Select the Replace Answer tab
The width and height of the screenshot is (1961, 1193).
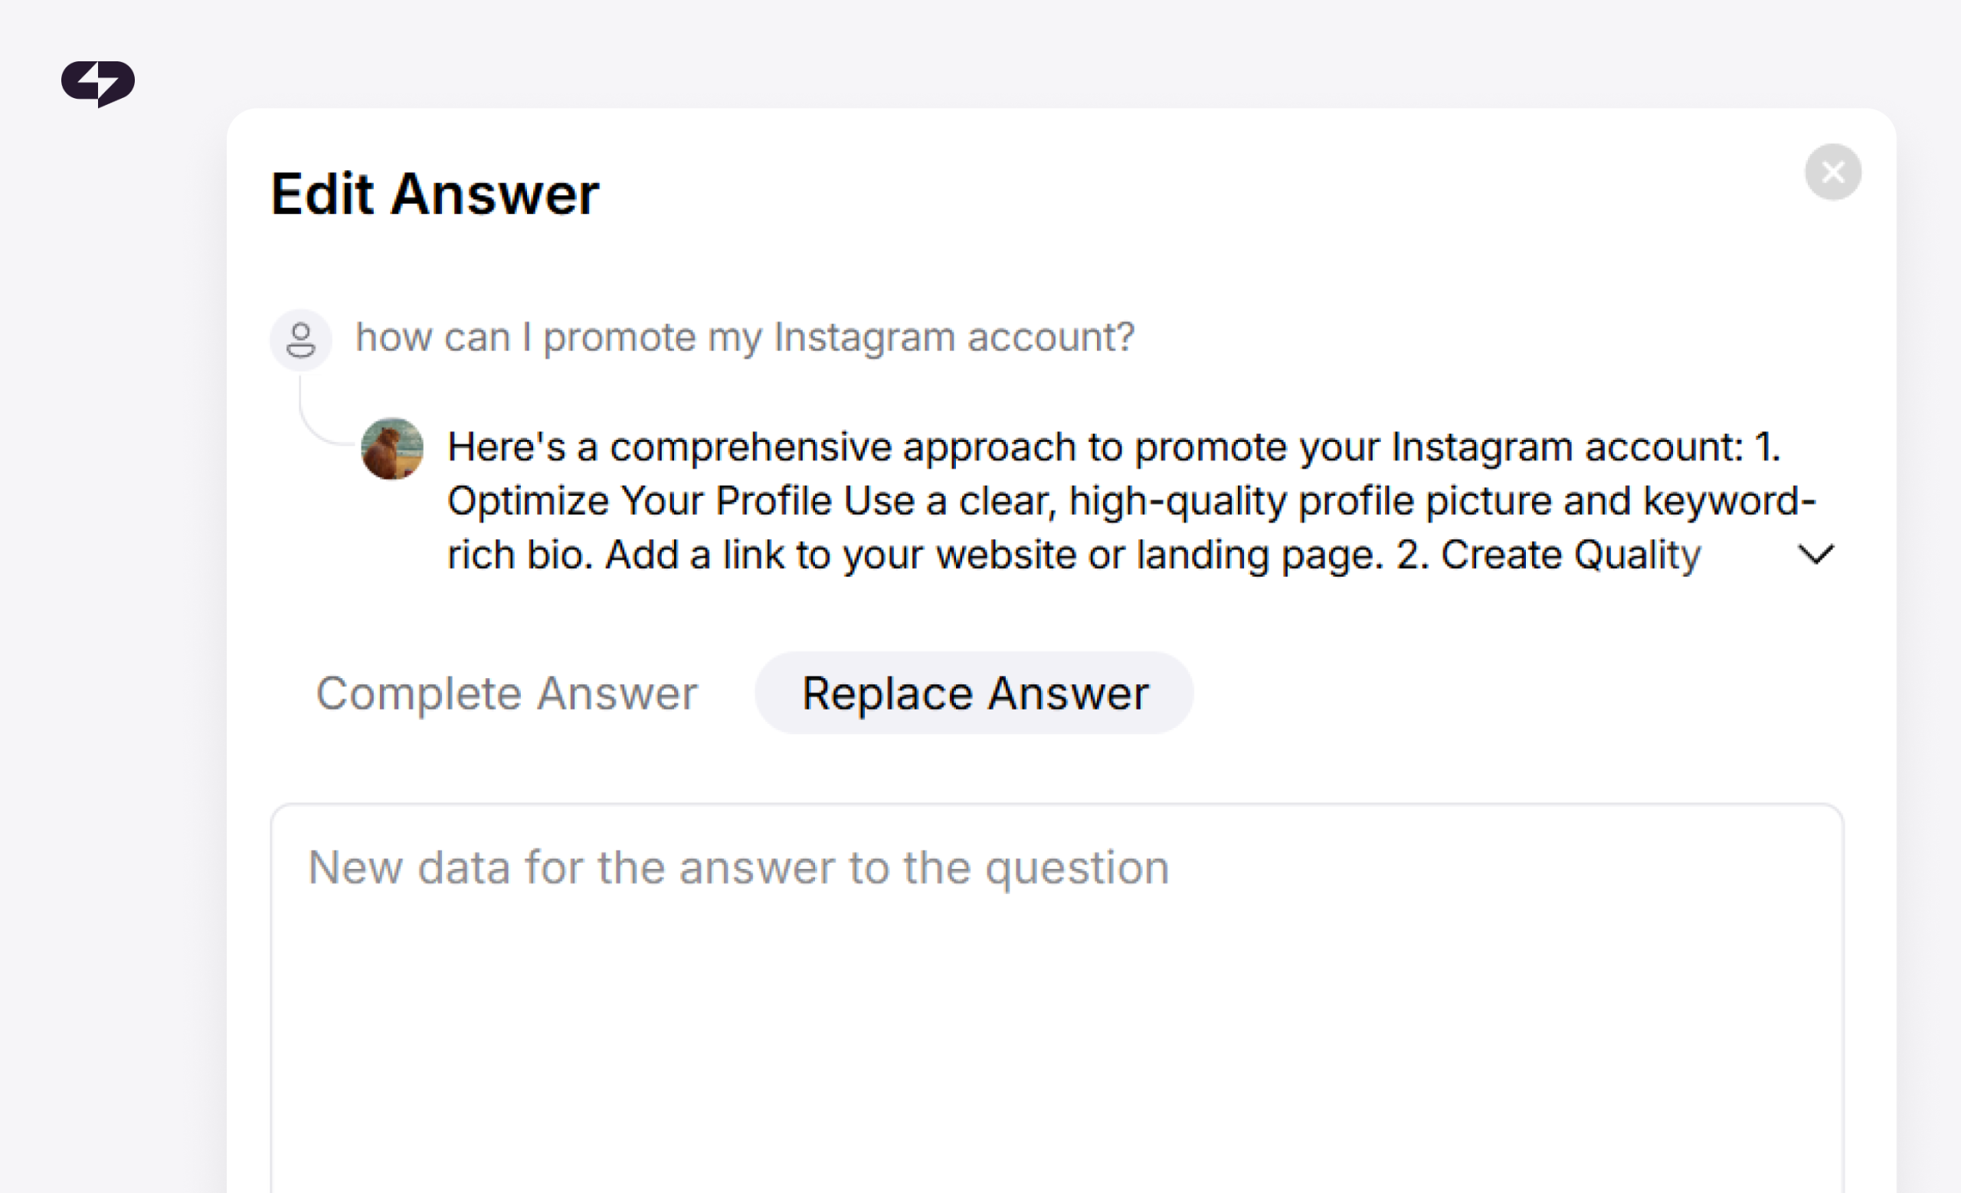pos(974,693)
